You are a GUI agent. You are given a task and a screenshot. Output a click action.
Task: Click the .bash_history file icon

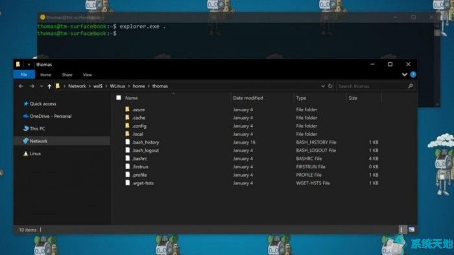[127, 142]
